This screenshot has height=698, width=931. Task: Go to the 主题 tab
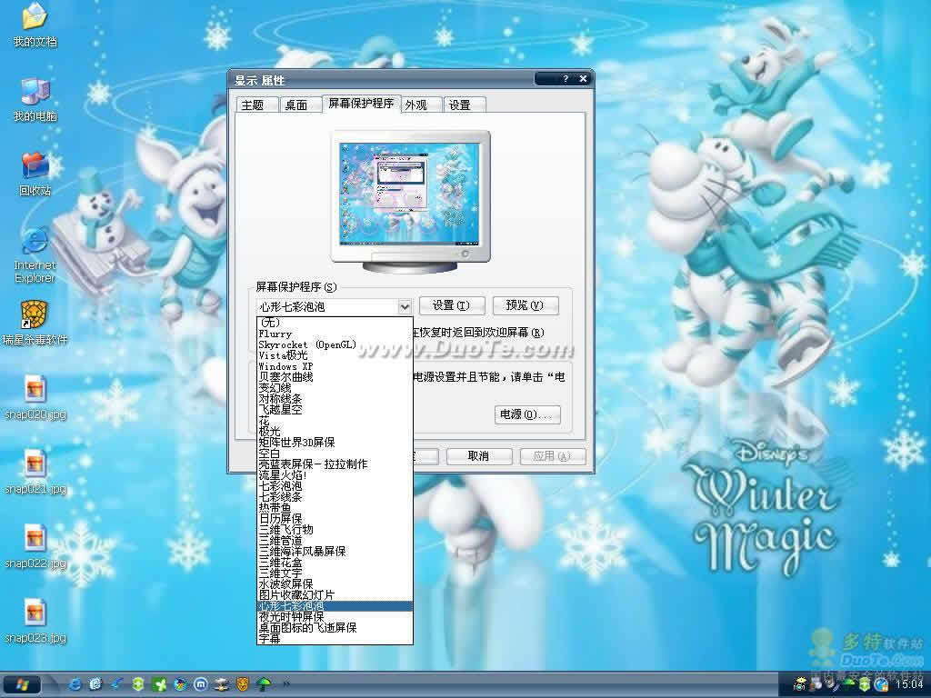coord(253,105)
